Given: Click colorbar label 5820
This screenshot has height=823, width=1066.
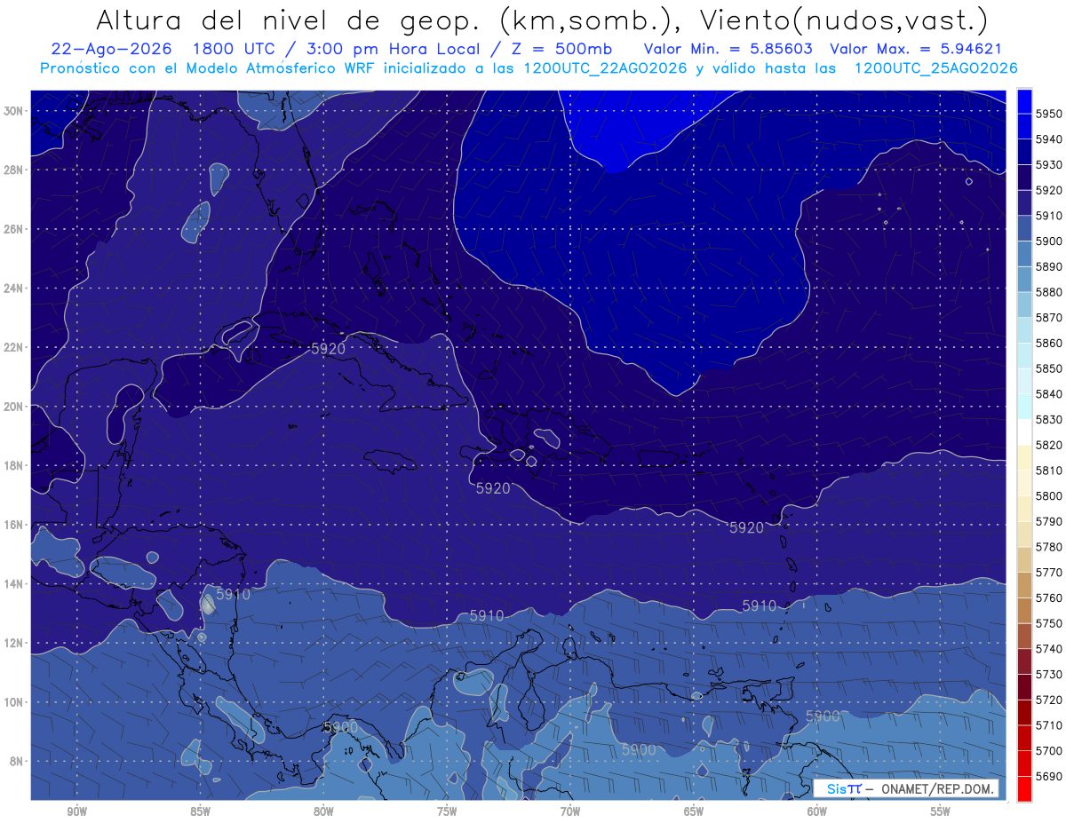Looking at the screenshot, I should [x=1049, y=445].
